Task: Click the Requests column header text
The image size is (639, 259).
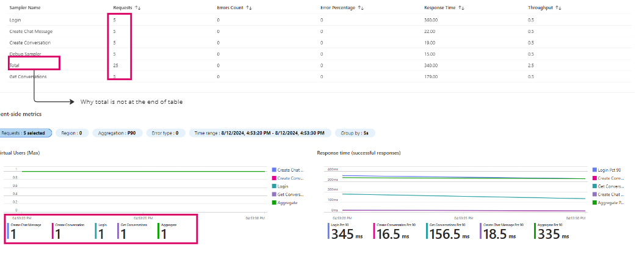Action: (x=123, y=8)
